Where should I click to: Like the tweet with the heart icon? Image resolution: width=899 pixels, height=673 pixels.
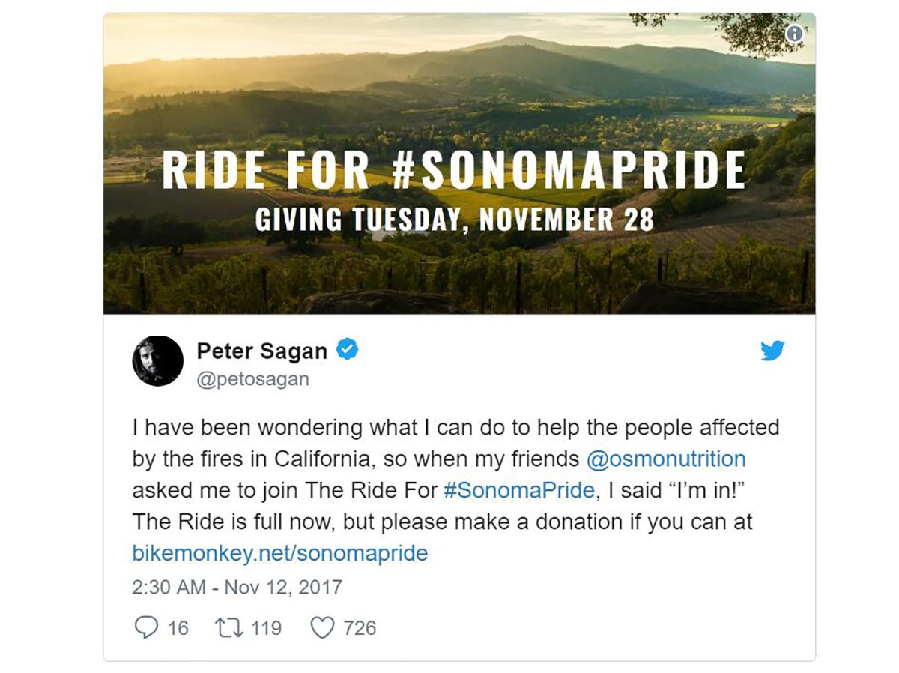coord(322,627)
